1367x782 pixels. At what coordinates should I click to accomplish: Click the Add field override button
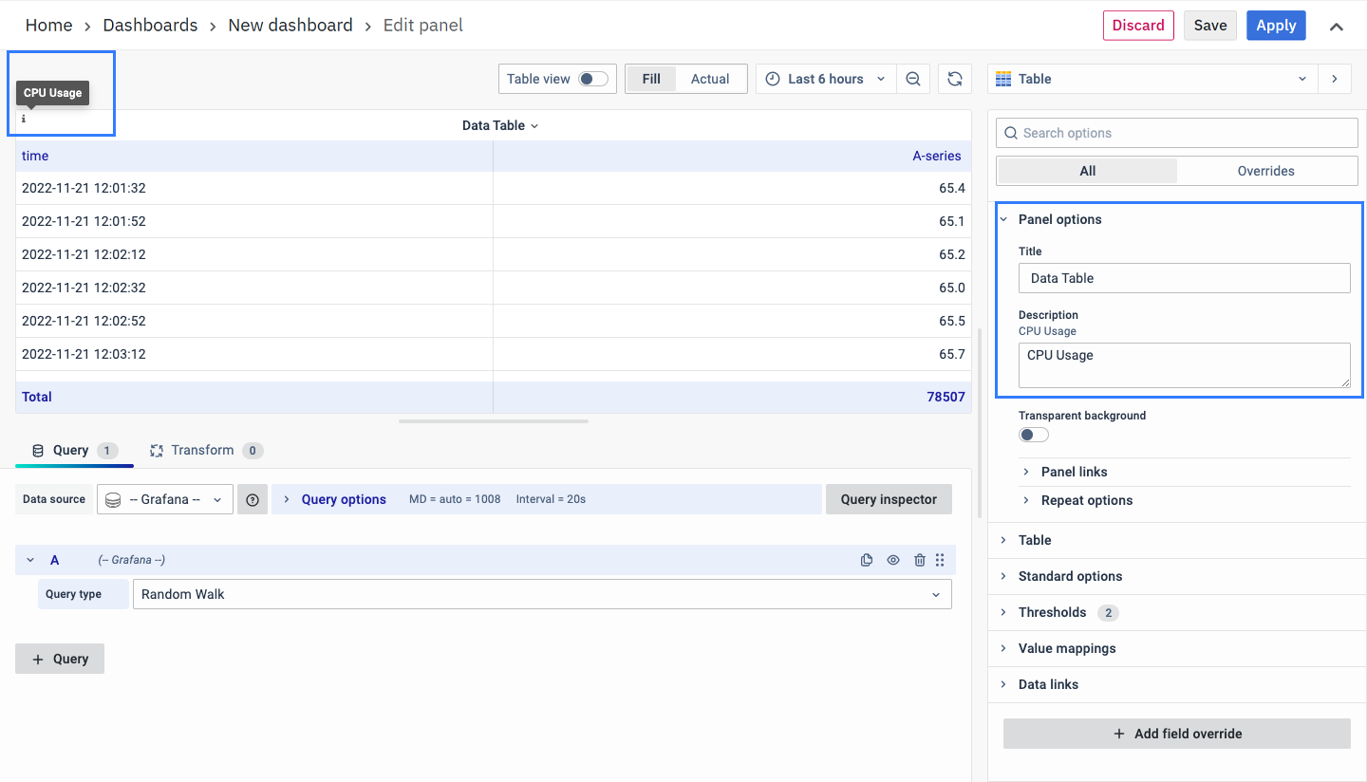1176,734
